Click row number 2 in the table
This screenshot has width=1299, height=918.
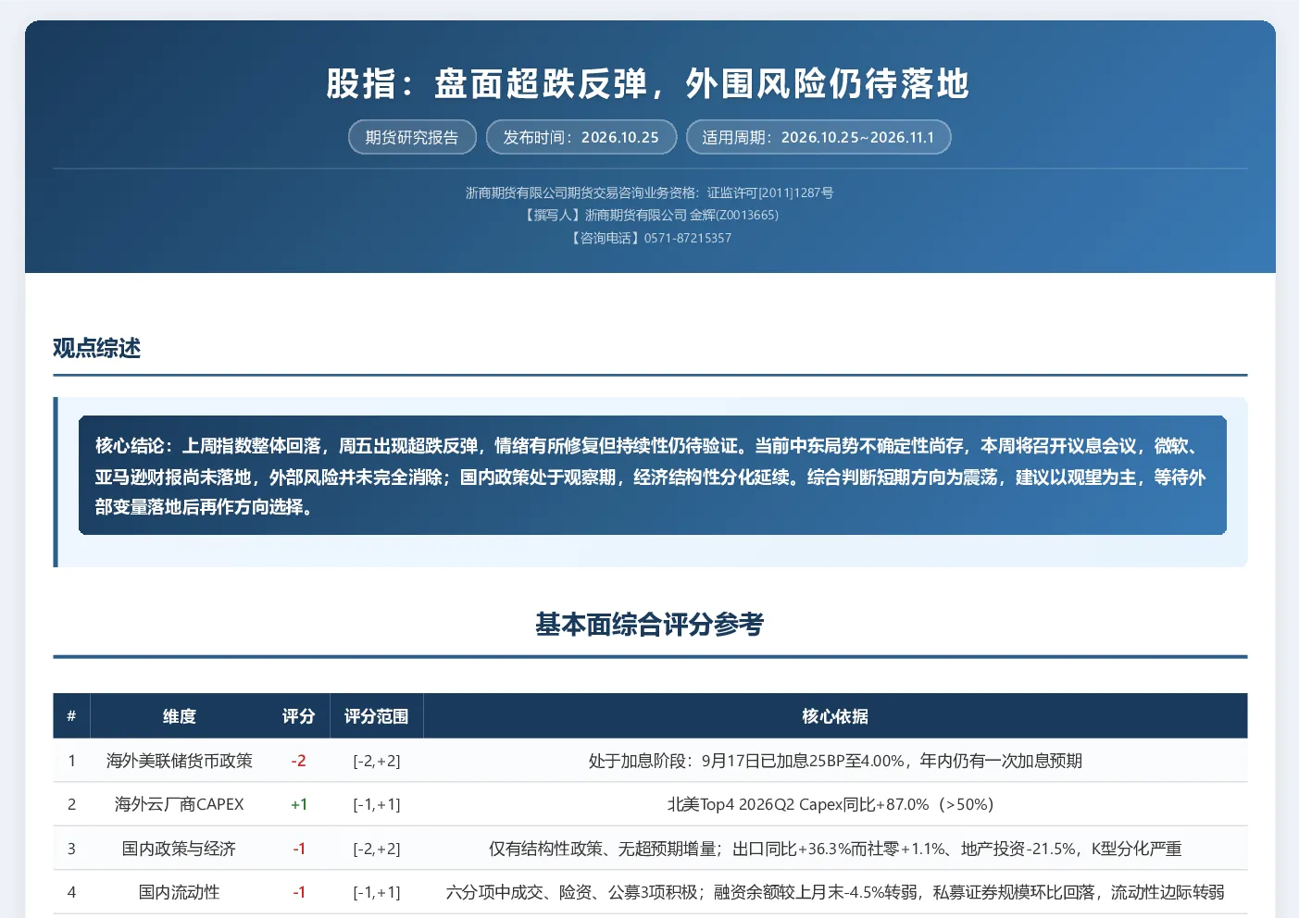[71, 804]
